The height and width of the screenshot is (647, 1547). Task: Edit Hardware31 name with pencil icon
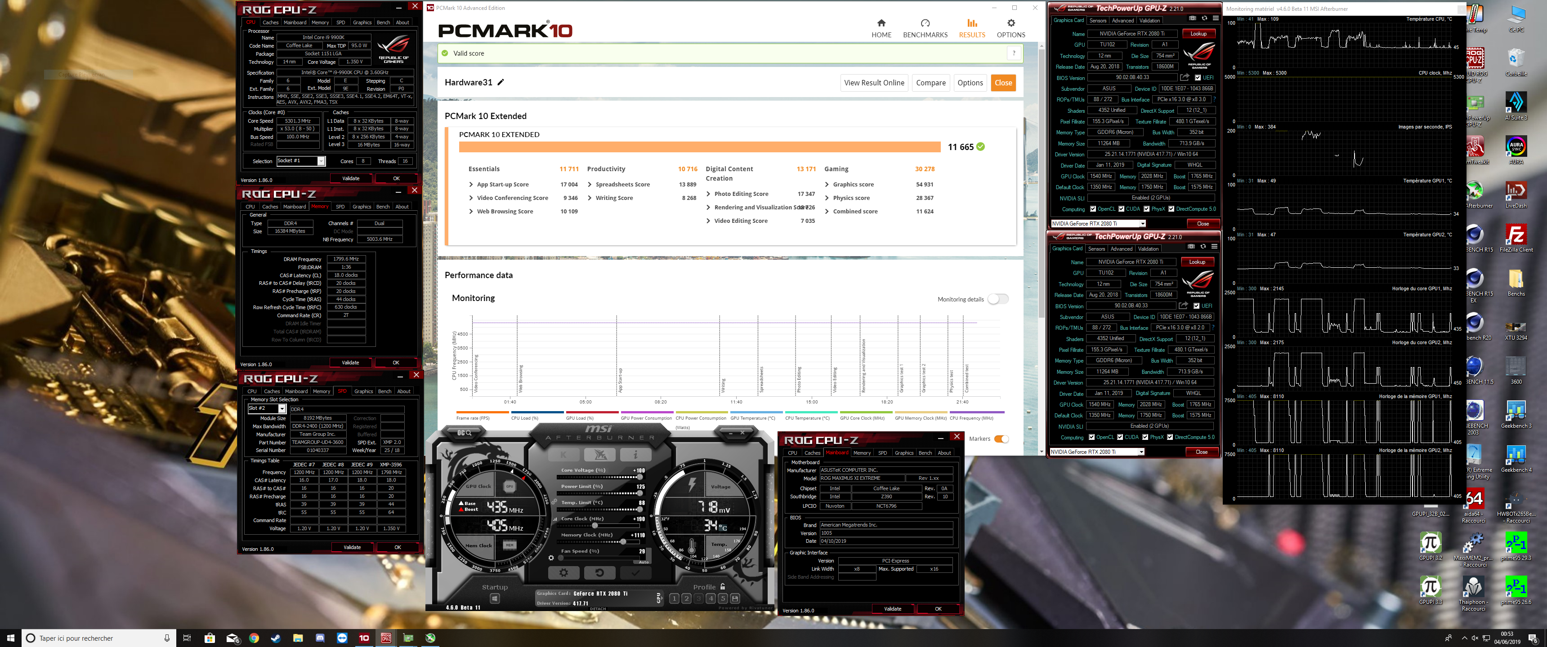[500, 82]
